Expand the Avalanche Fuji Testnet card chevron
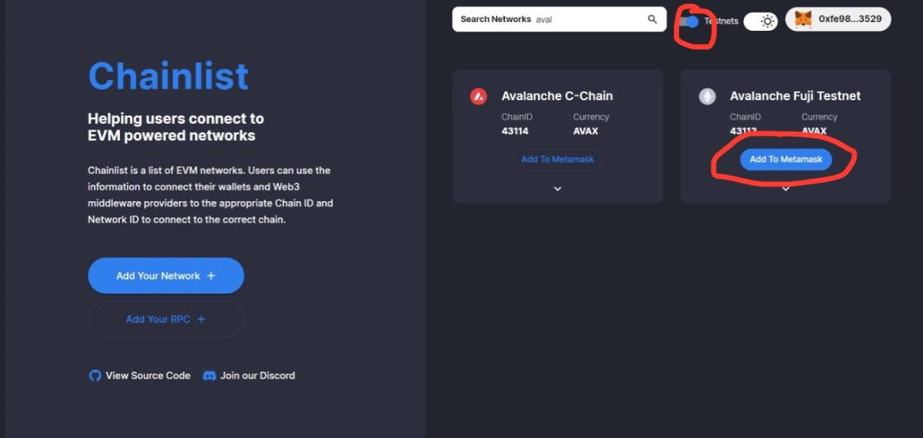Viewport: 923px width, 438px height. [x=786, y=189]
